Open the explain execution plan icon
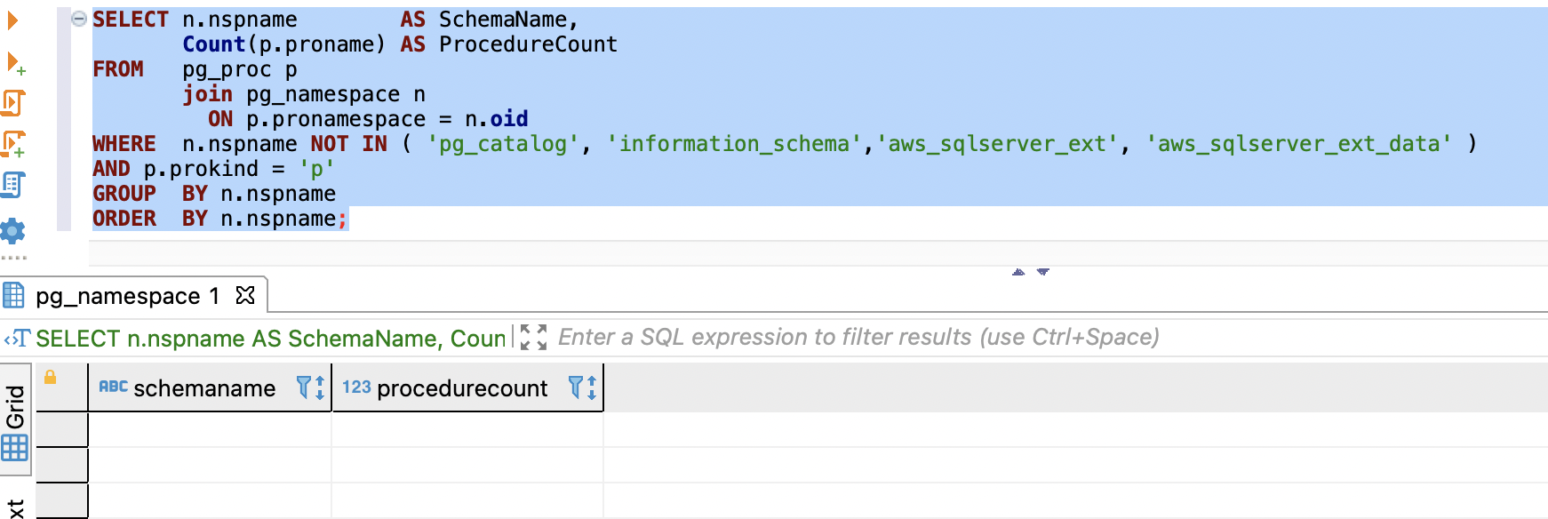The width and height of the screenshot is (1548, 519). pyautogui.click(x=13, y=185)
